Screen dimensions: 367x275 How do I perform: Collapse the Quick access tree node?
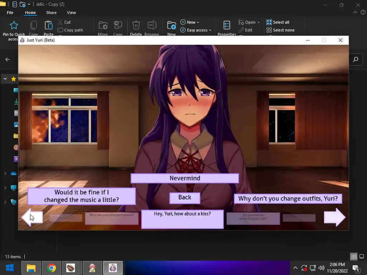[5, 79]
